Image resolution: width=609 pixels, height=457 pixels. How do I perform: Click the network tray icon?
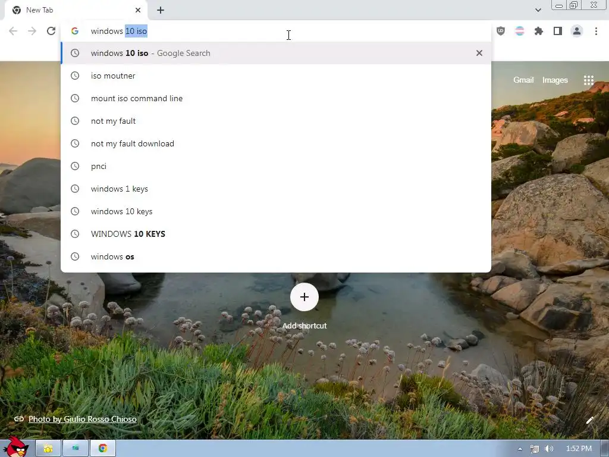(535, 449)
